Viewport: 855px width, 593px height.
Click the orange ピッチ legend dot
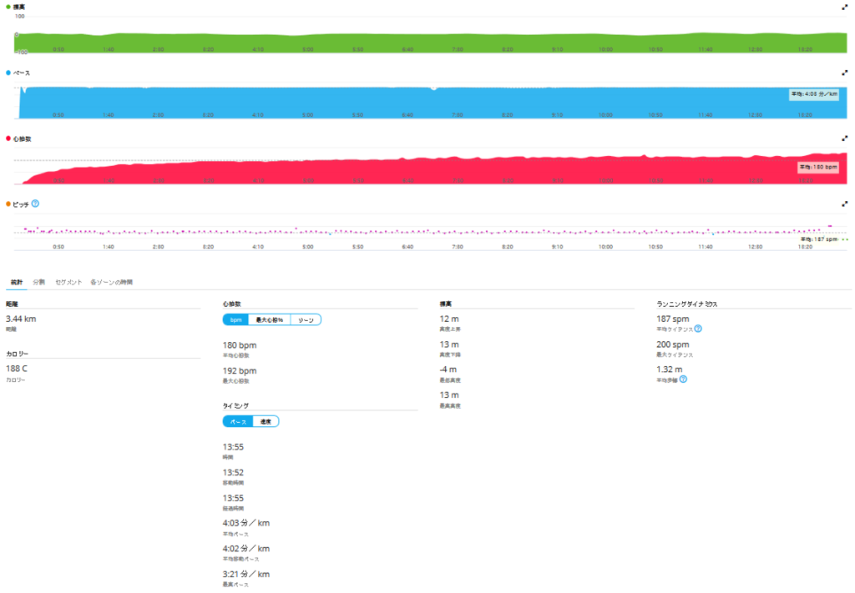8,204
